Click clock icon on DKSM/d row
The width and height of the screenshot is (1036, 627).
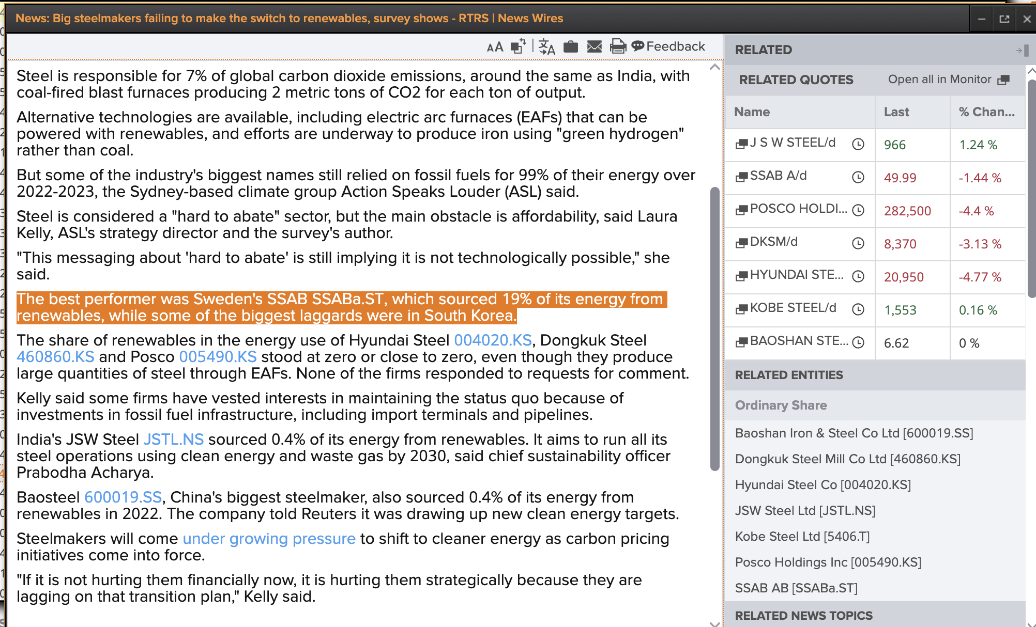click(x=858, y=243)
